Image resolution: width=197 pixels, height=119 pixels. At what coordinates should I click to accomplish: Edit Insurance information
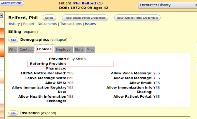[13, 113]
